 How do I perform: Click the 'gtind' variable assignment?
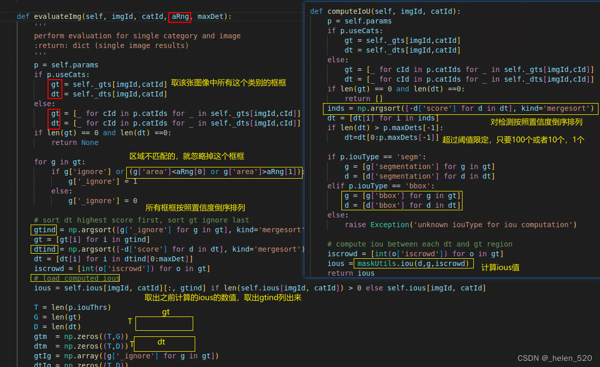tap(44, 230)
